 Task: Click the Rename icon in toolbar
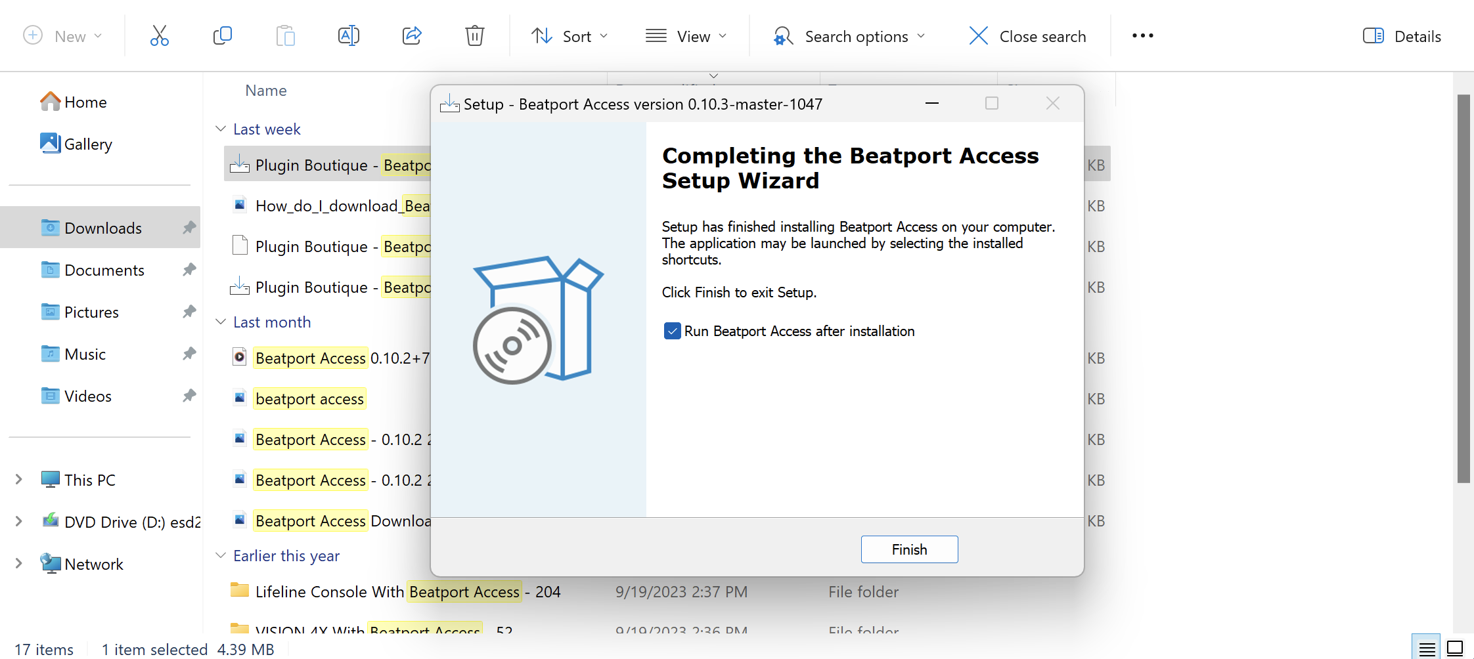click(348, 36)
